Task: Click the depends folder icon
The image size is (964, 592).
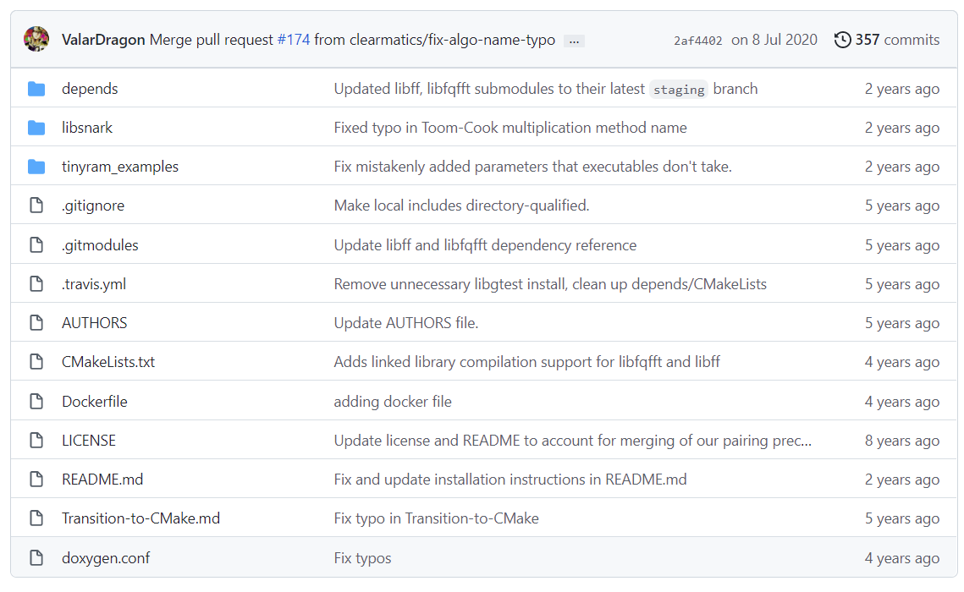Action: pyautogui.click(x=36, y=89)
